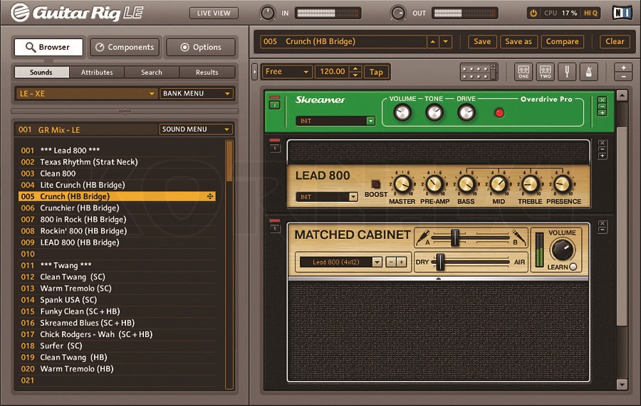The image size is (641, 406).
Task: Open the Free sync mode dropdown
Action: (287, 72)
